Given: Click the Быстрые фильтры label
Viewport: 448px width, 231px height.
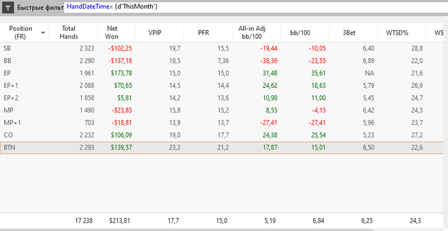Looking at the screenshot, I should coord(40,8).
